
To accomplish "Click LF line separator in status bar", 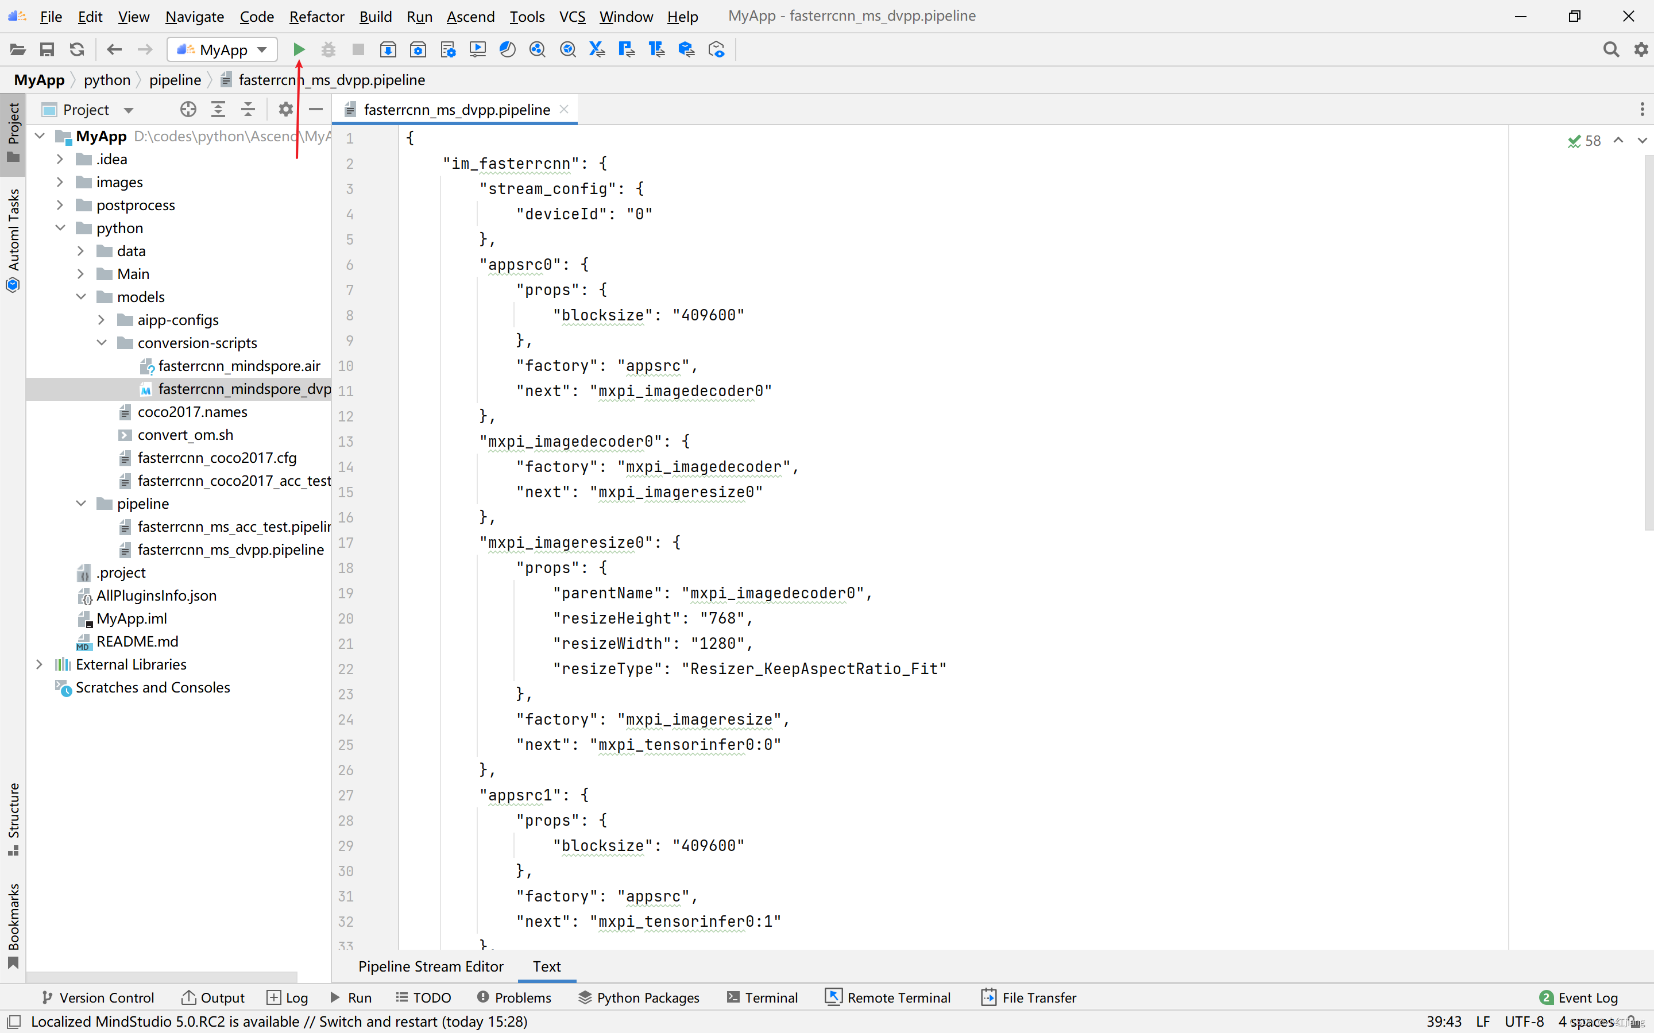I will pyautogui.click(x=1482, y=1022).
